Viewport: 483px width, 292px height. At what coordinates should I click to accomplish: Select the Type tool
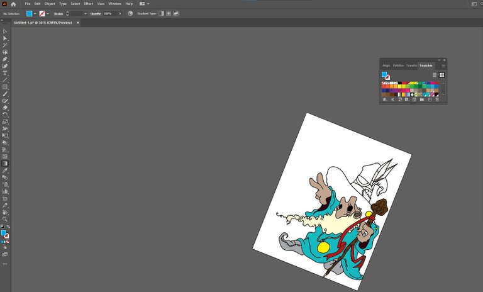[5, 73]
